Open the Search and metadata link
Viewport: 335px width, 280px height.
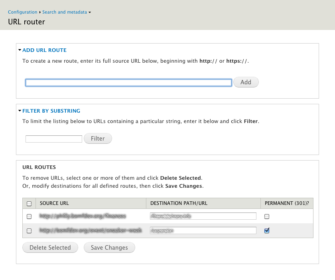point(64,12)
